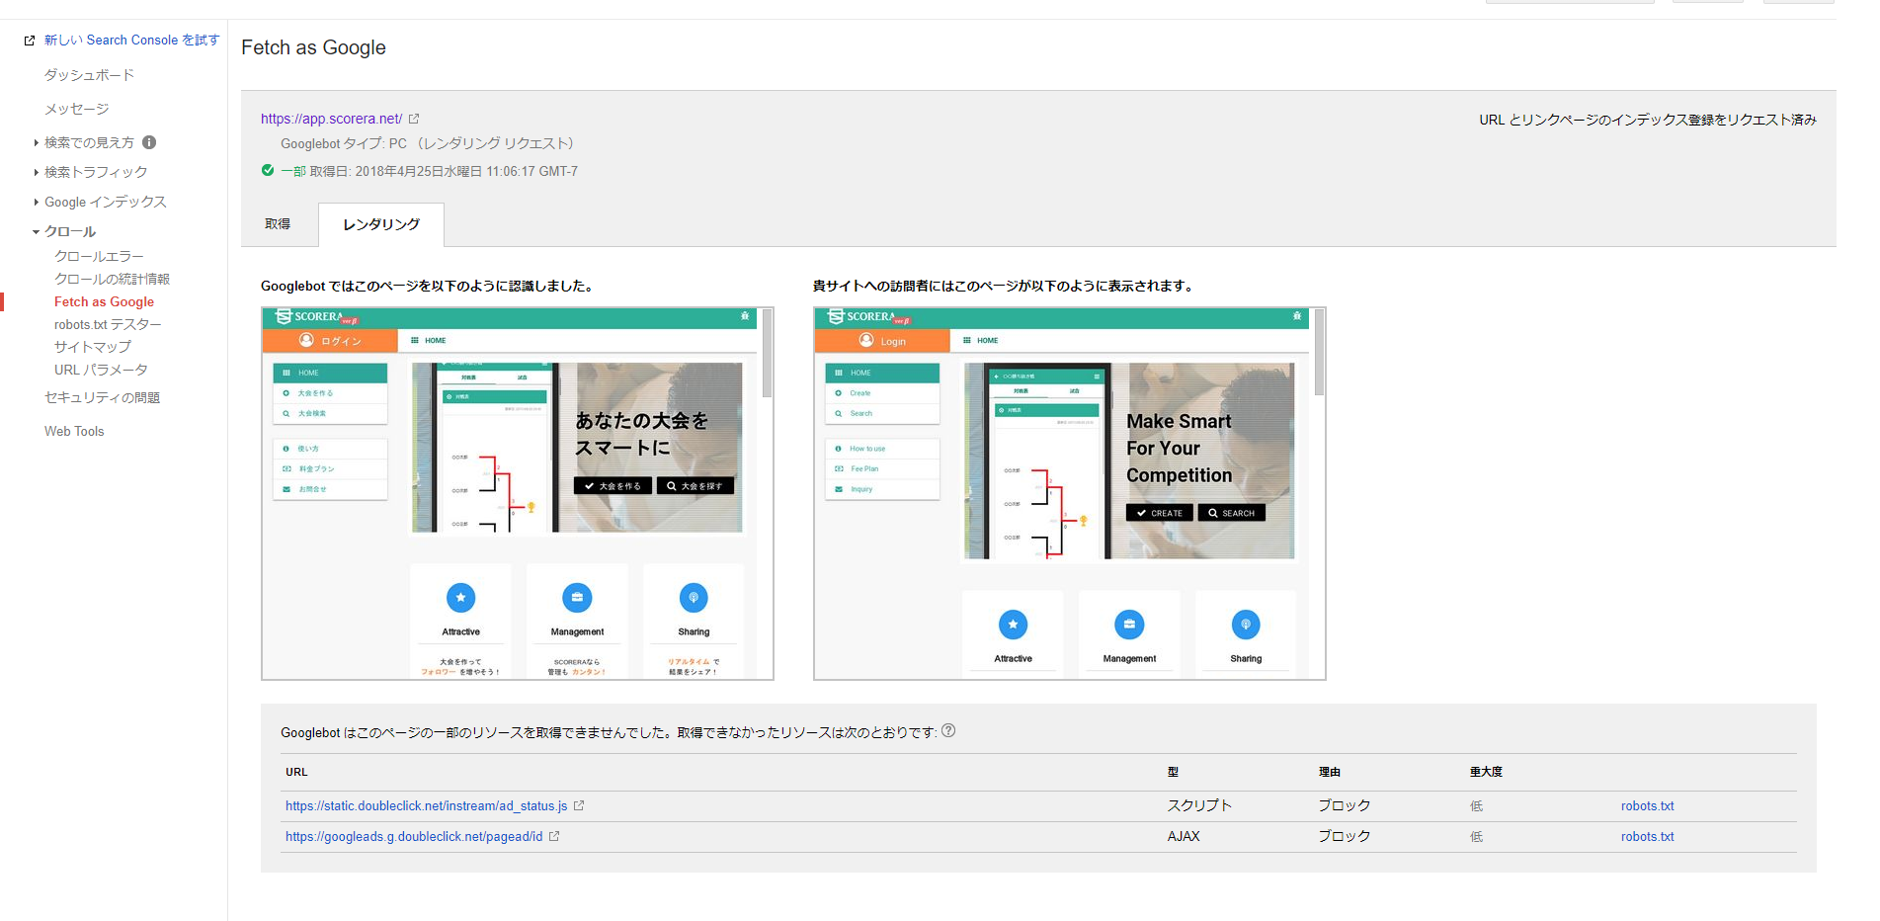Screen dimensions: 1880x921
Task: Switch to the 取得 tab
Action: click(x=278, y=223)
